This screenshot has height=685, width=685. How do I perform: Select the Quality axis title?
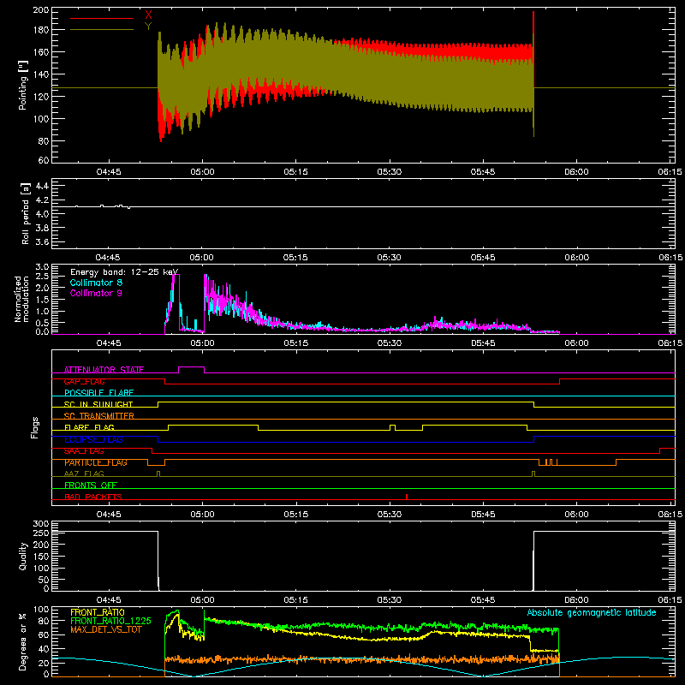[x=23, y=556]
